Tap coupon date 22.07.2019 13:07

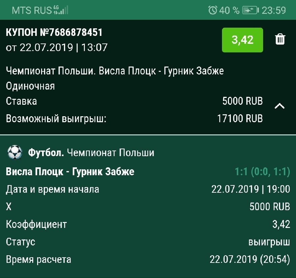point(57,47)
